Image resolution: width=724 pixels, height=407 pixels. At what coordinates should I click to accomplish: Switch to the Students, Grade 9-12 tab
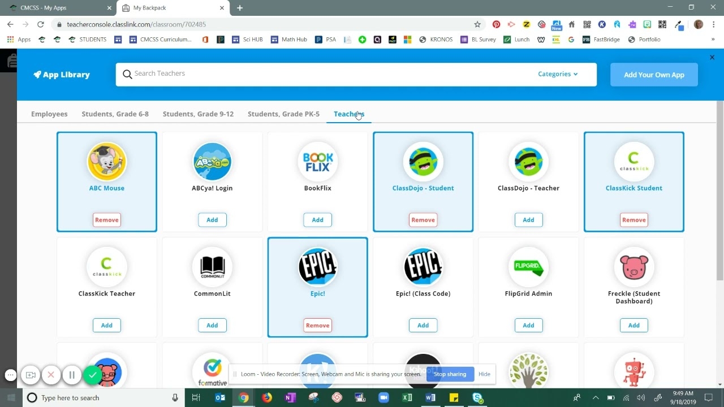pyautogui.click(x=198, y=114)
